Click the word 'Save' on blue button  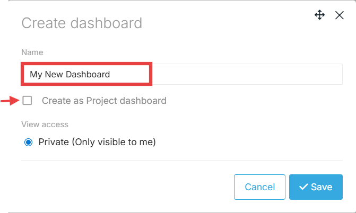322,187
